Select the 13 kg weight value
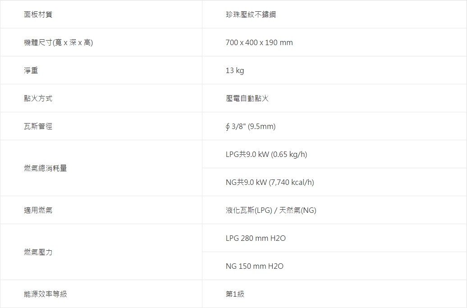 (x=235, y=70)
